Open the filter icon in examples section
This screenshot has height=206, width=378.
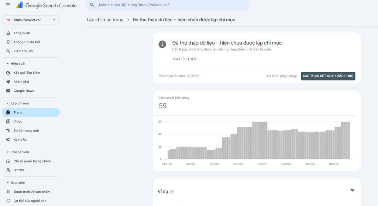352,191
